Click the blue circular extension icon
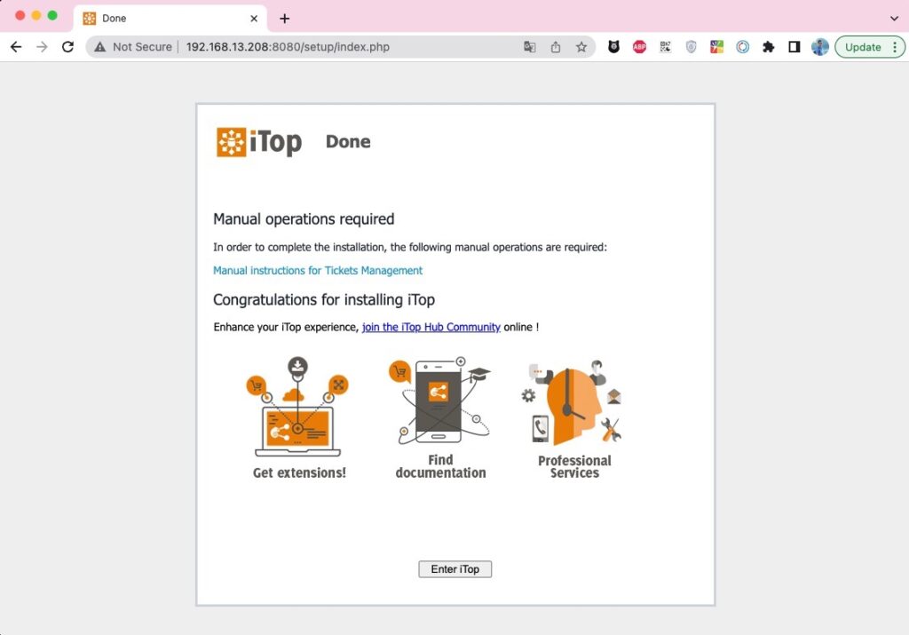The image size is (909, 635). point(743,47)
